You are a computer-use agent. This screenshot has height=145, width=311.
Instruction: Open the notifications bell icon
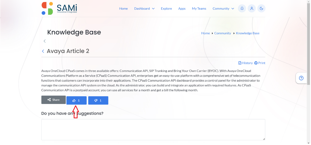click(x=242, y=8)
